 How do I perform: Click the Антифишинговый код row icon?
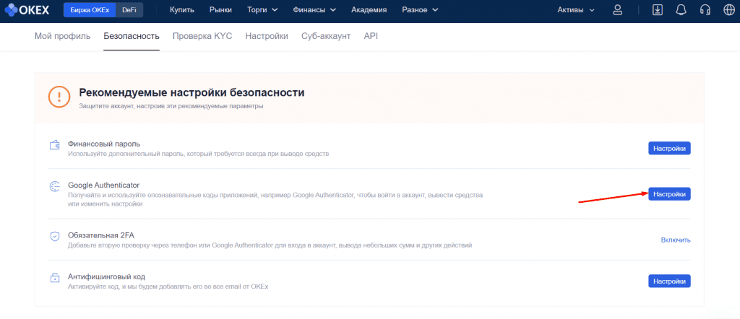(55, 278)
